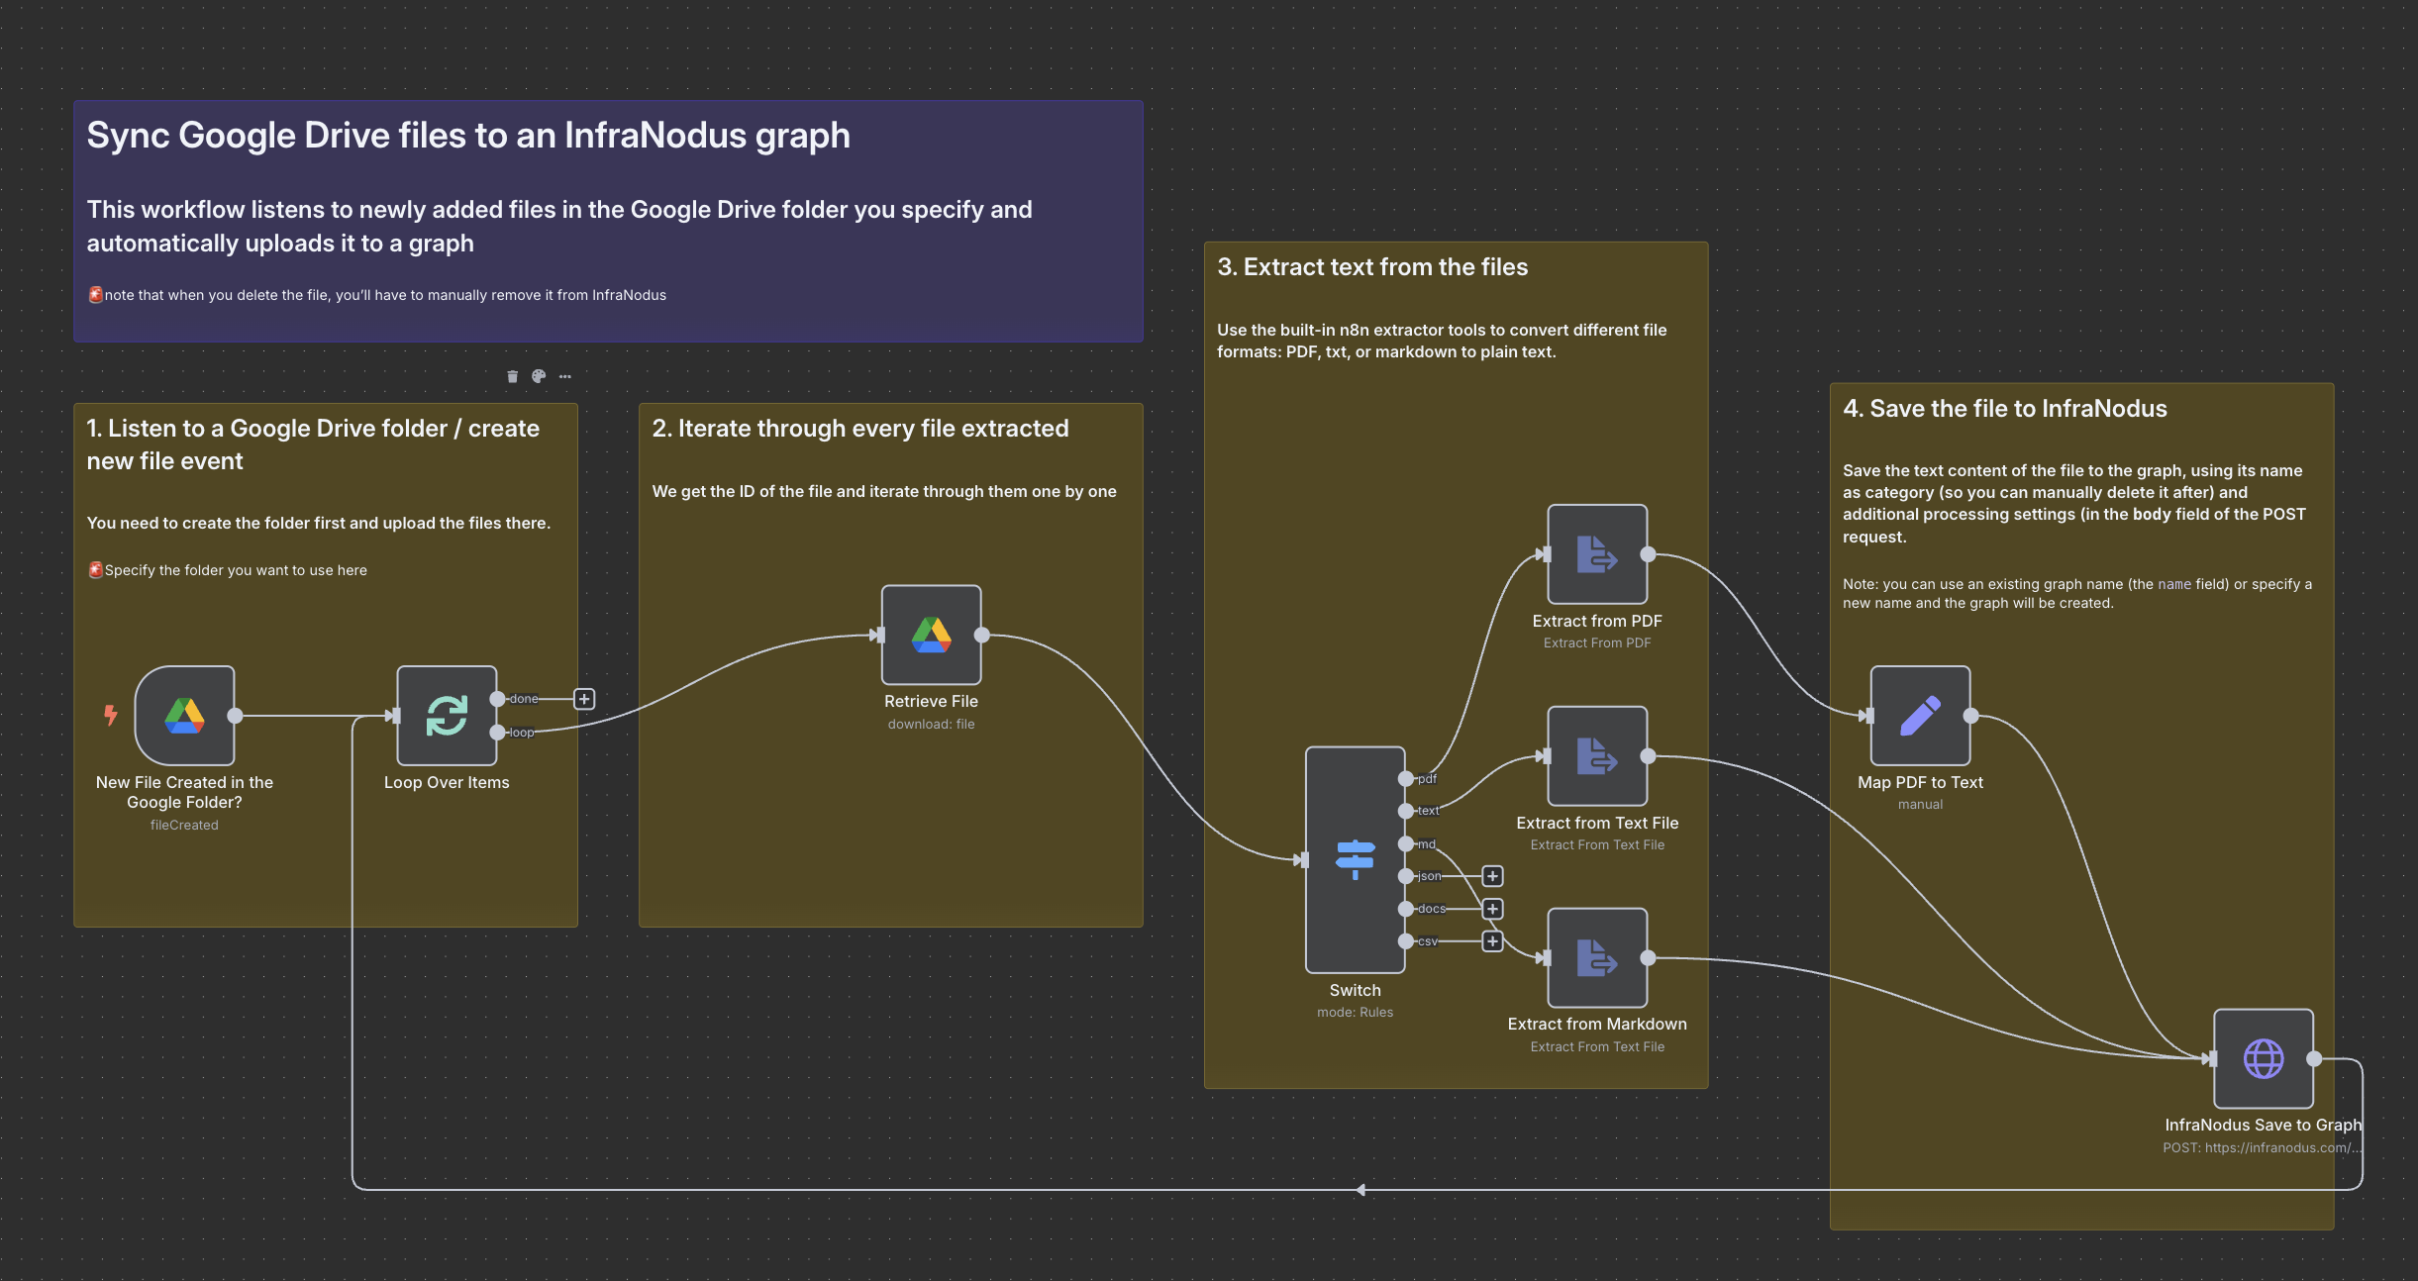The image size is (2418, 1281).
Task: Select the 'Sync Google Drive files' title sticky note
Action: coord(608,221)
